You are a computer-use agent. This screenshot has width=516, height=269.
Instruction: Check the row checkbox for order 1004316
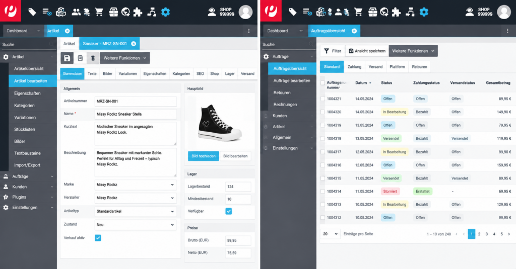pos(322,165)
